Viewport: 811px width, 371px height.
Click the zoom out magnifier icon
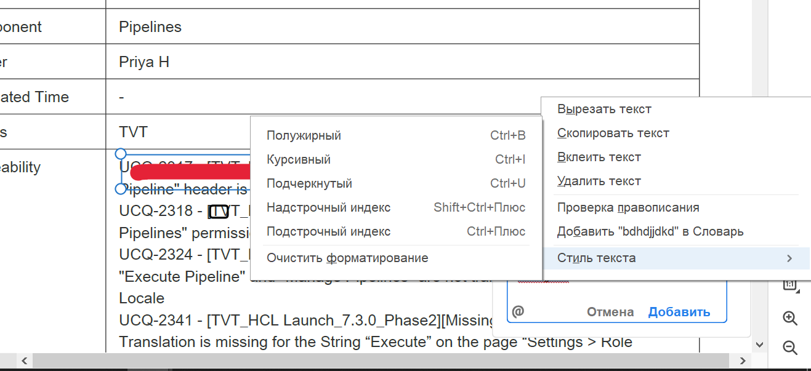click(789, 348)
